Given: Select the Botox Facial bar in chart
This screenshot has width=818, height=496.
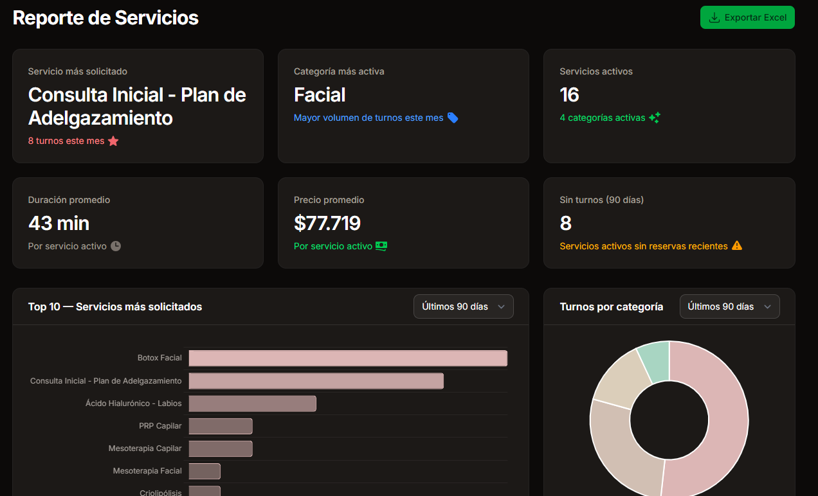Looking at the screenshot, I should 347,358.
